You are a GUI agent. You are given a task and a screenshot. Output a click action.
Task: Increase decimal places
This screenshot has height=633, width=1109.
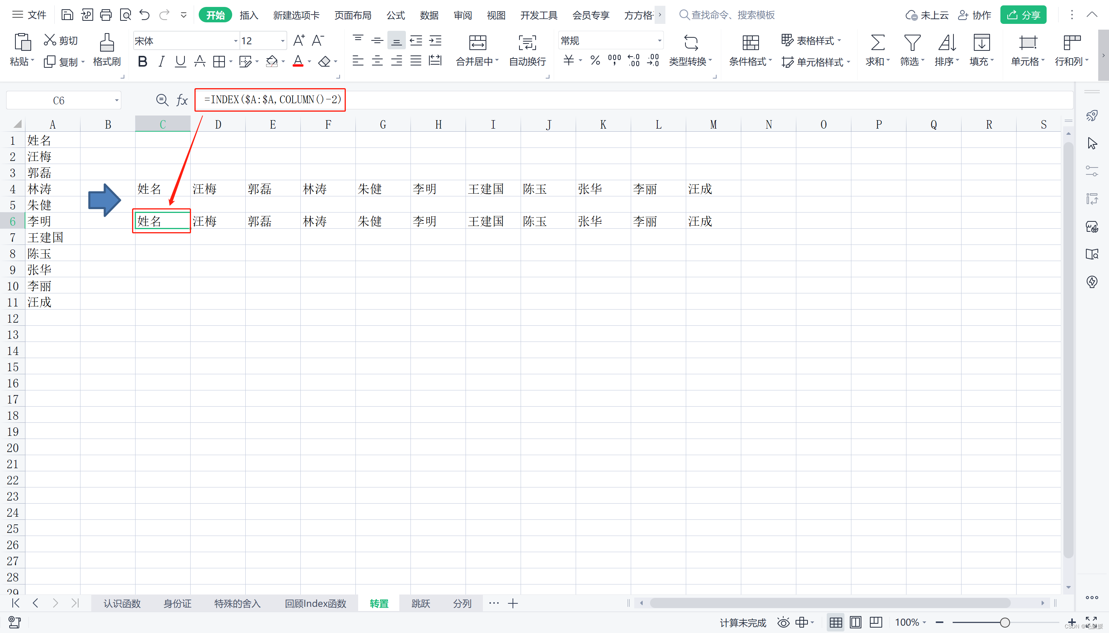(634, 60)
